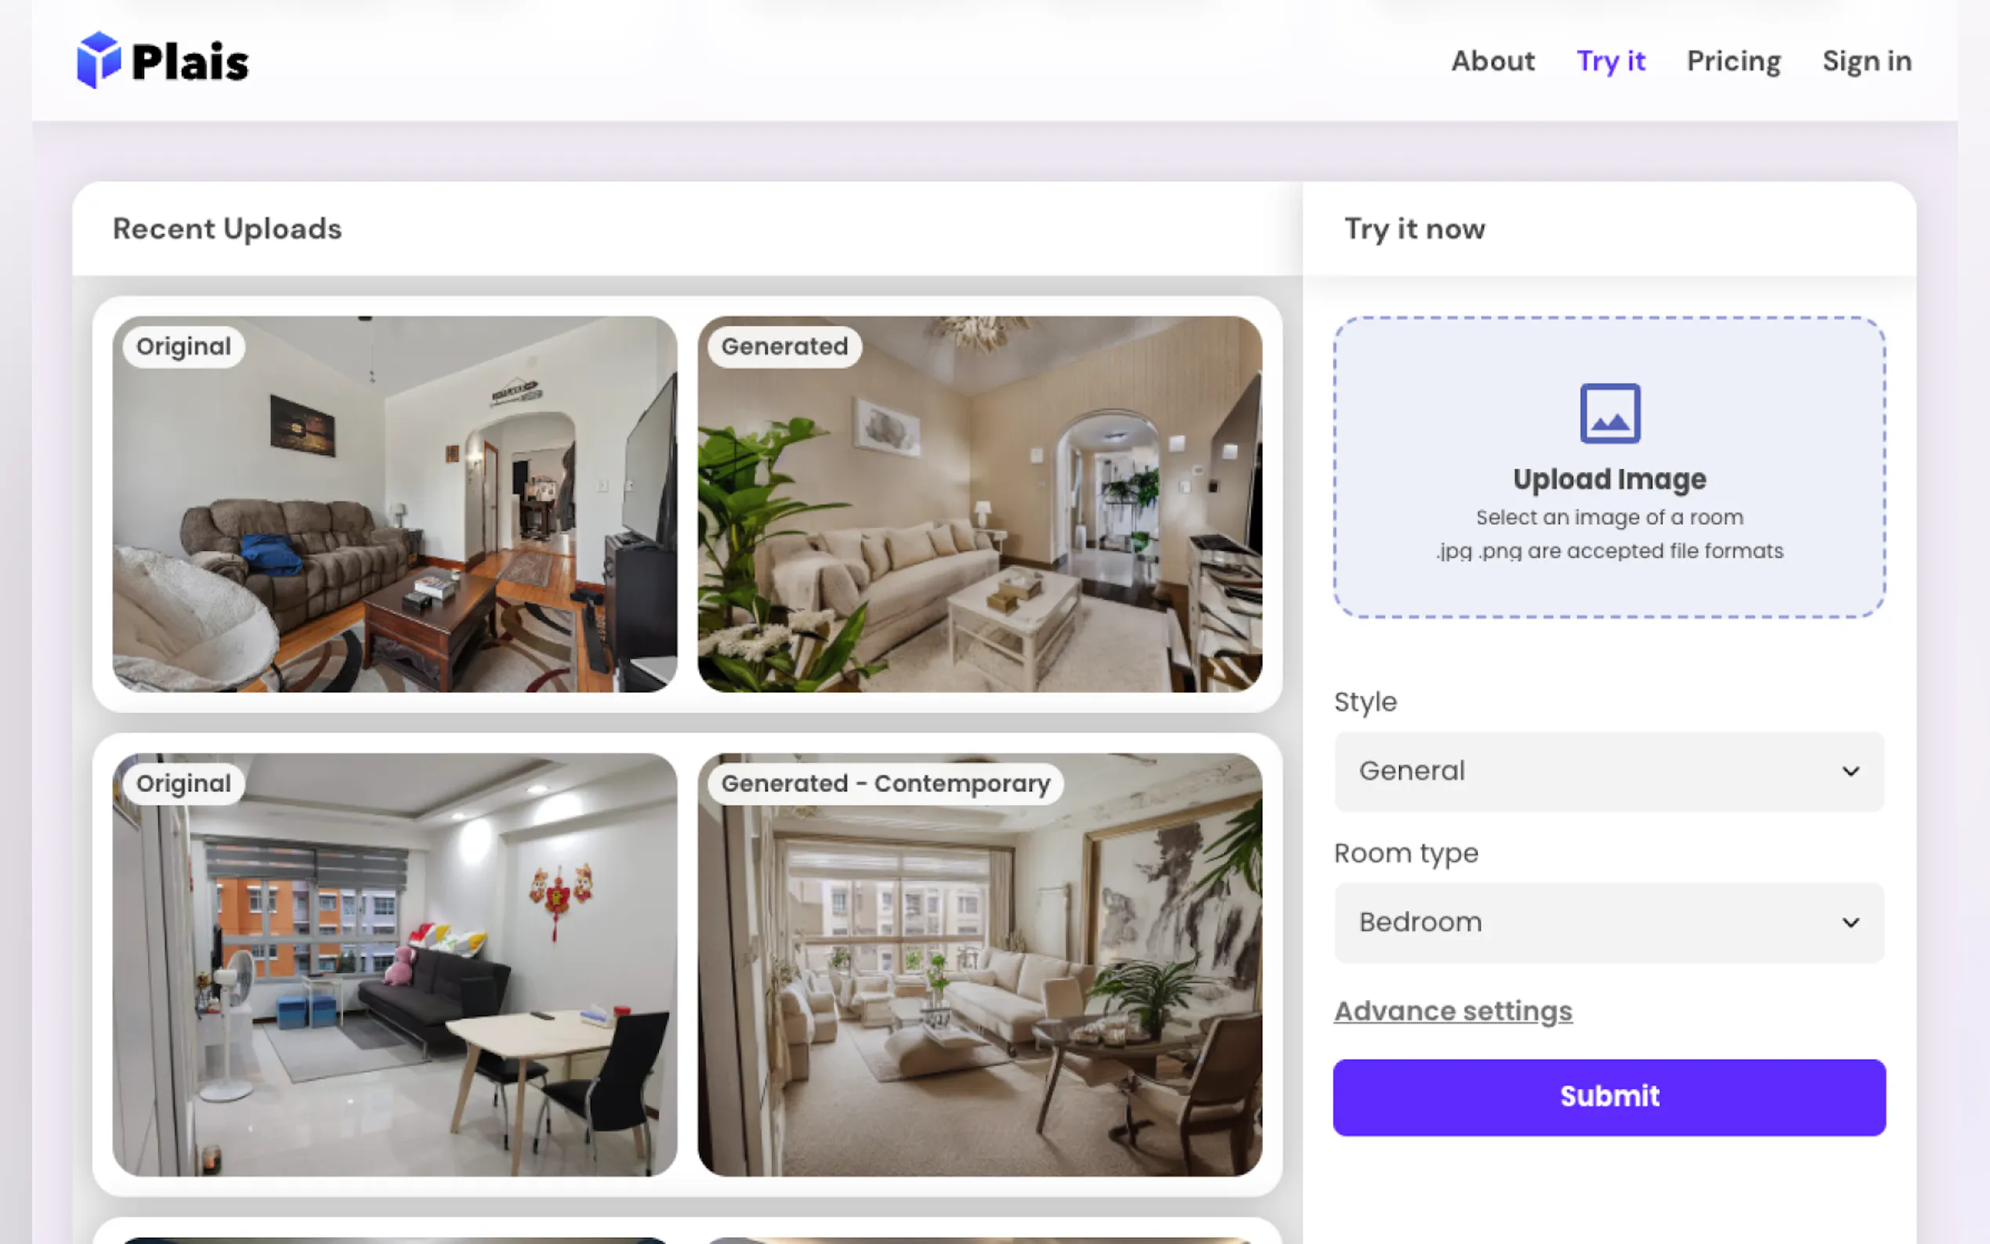Image resolution: width=1990 pixels, height=1244 pixels.
Task: Expand the Advance settings link
Action: (x=1452, y=1011)
